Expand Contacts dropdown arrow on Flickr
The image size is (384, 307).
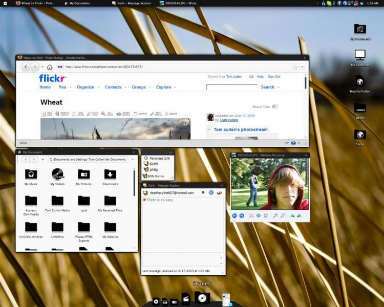(125, 87)
